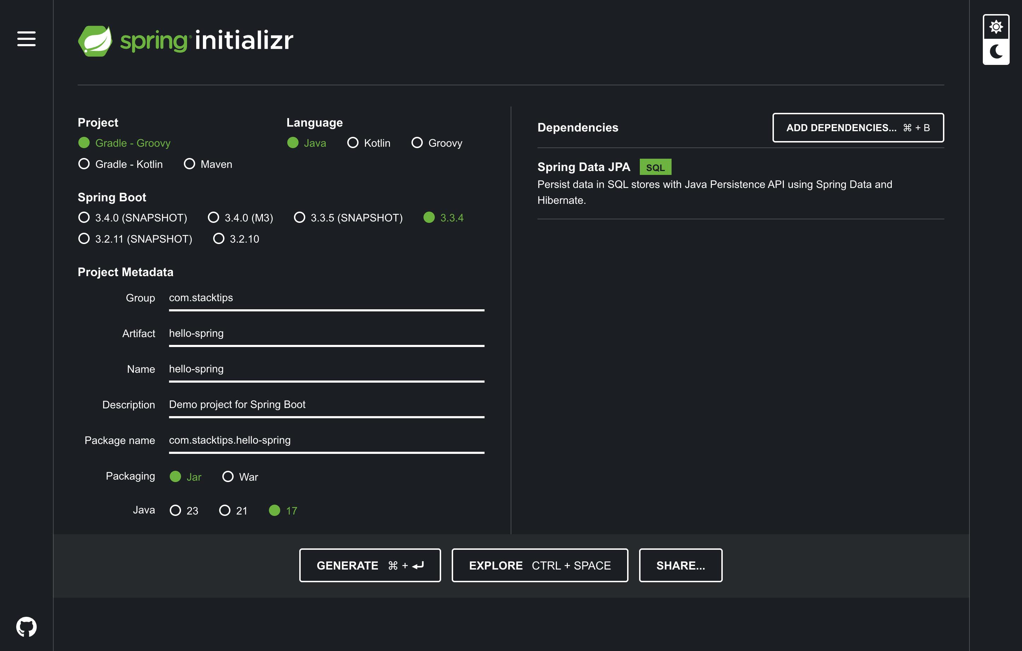Viewport: 1022px width, 651px height.
Task: Edit the Artifact input field
Action: coord(326,334)
